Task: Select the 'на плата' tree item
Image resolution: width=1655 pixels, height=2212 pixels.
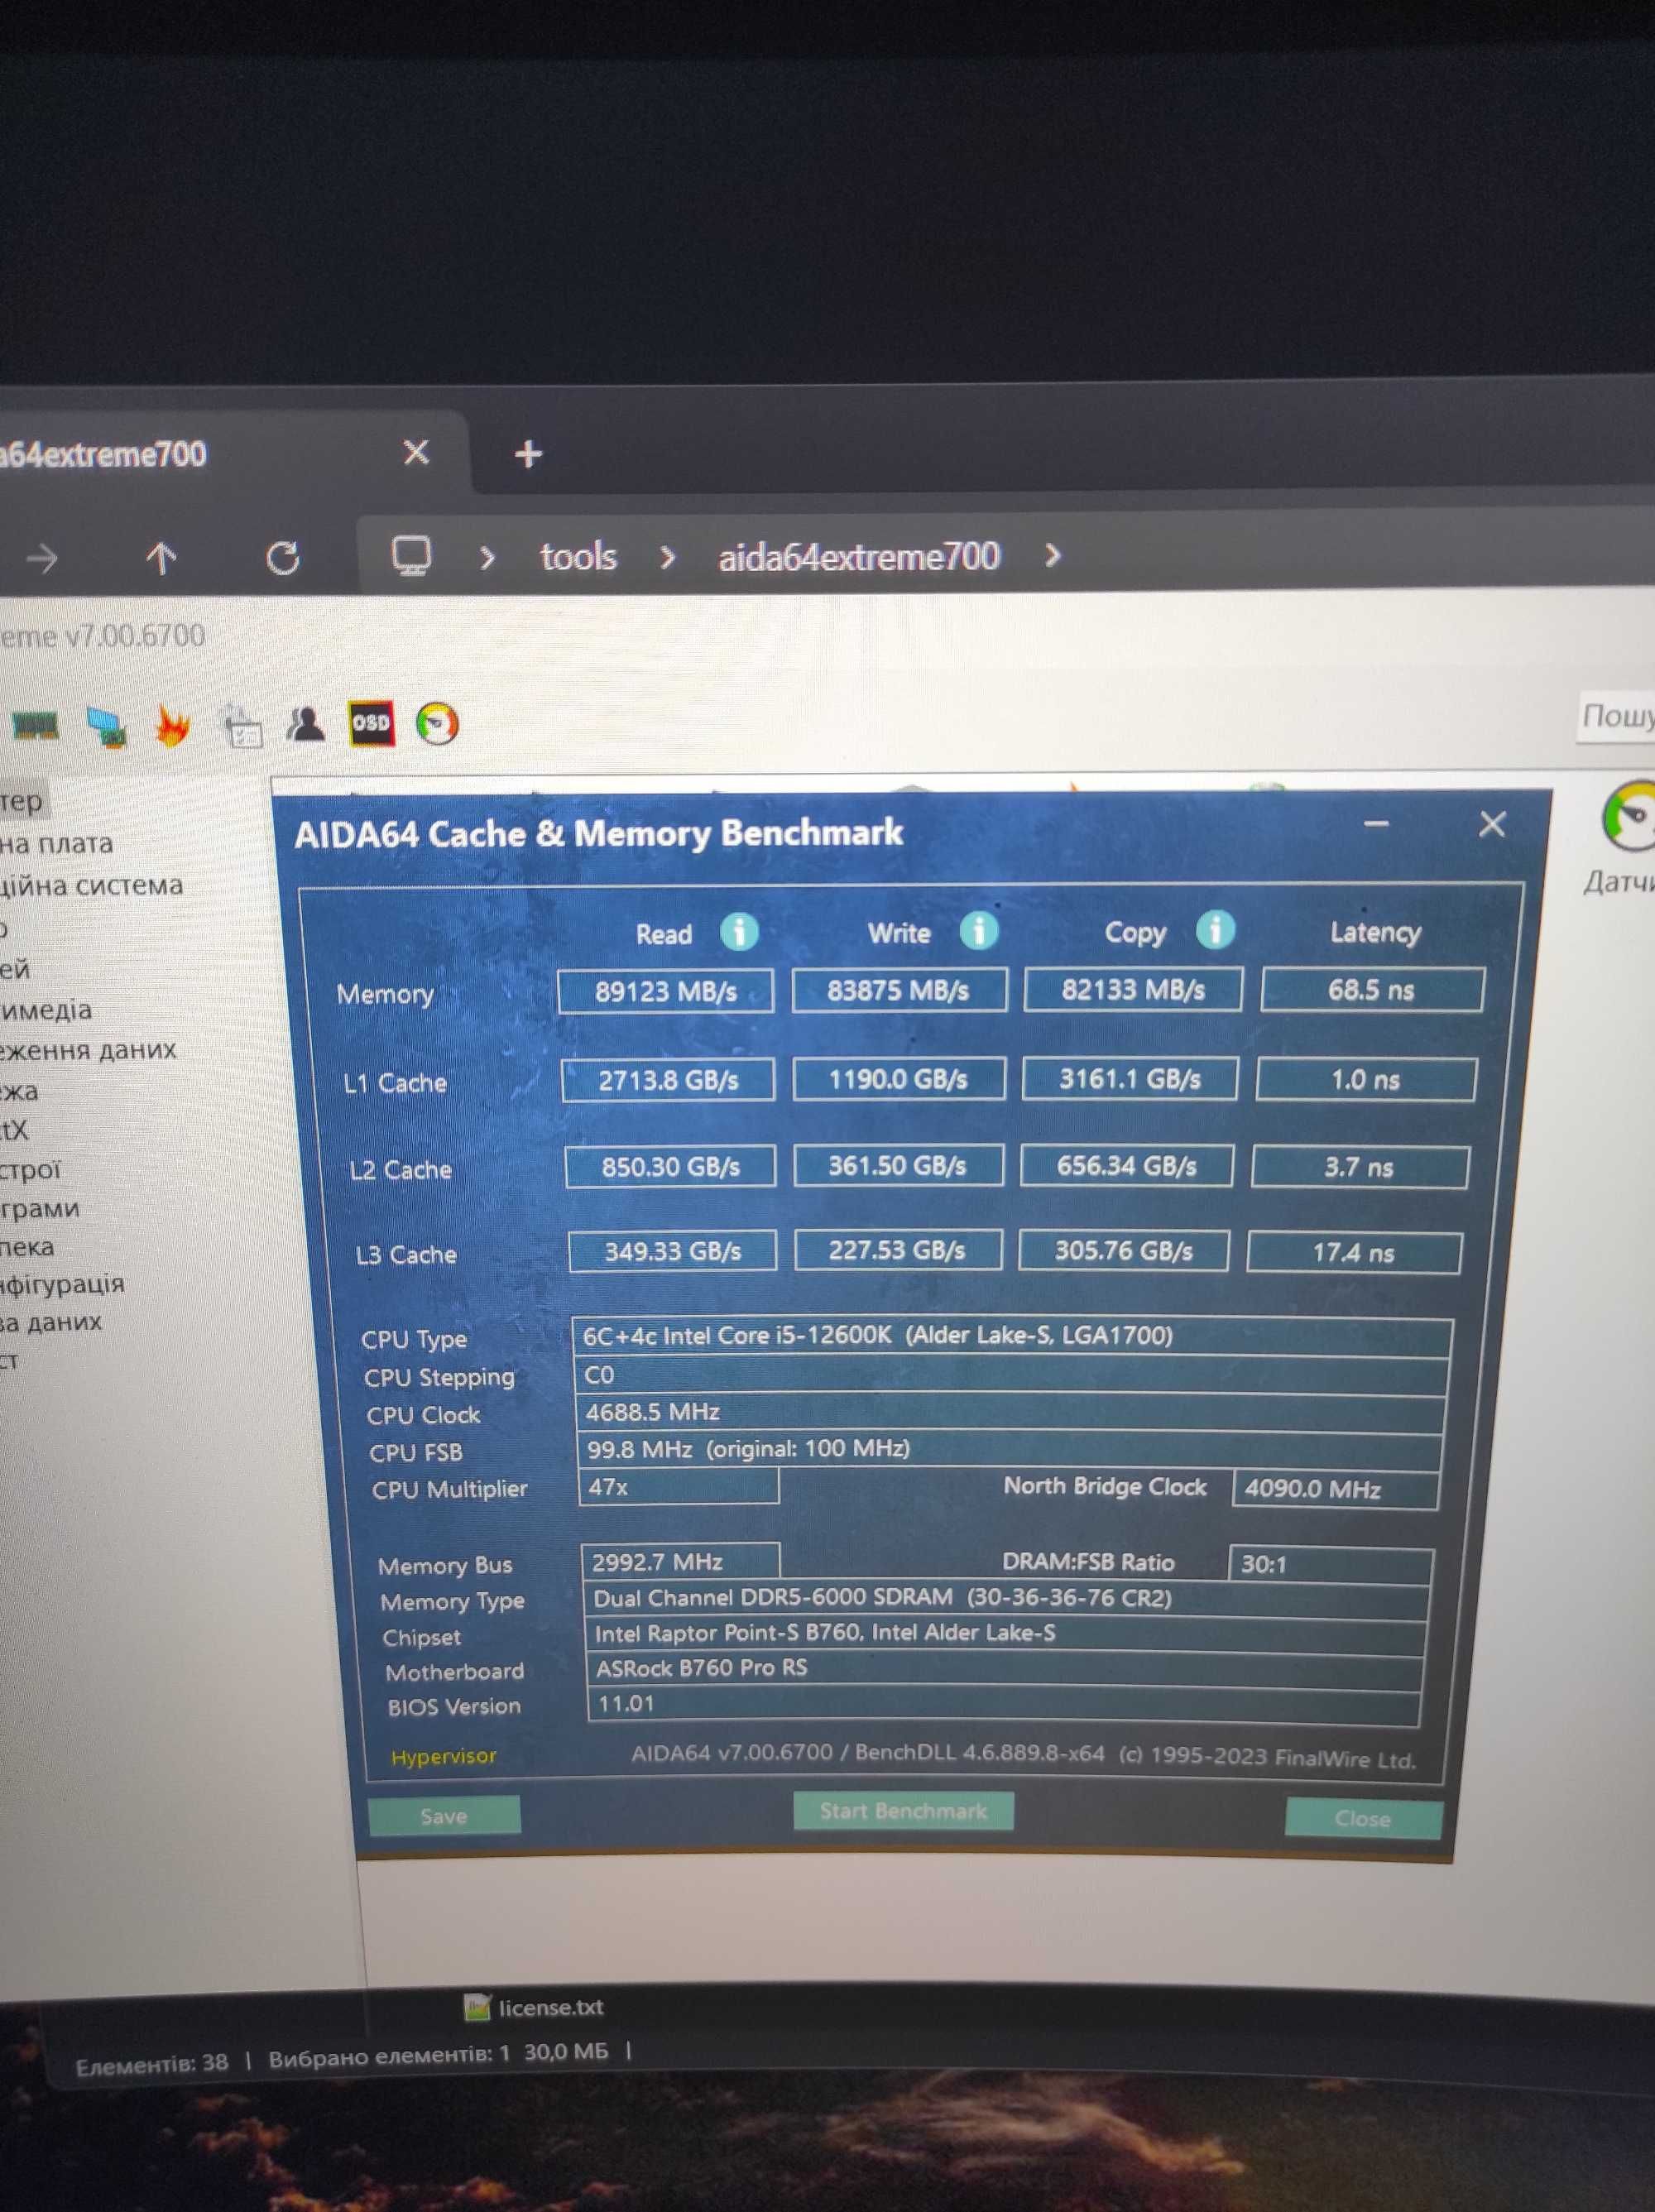Action: point(56,844)
